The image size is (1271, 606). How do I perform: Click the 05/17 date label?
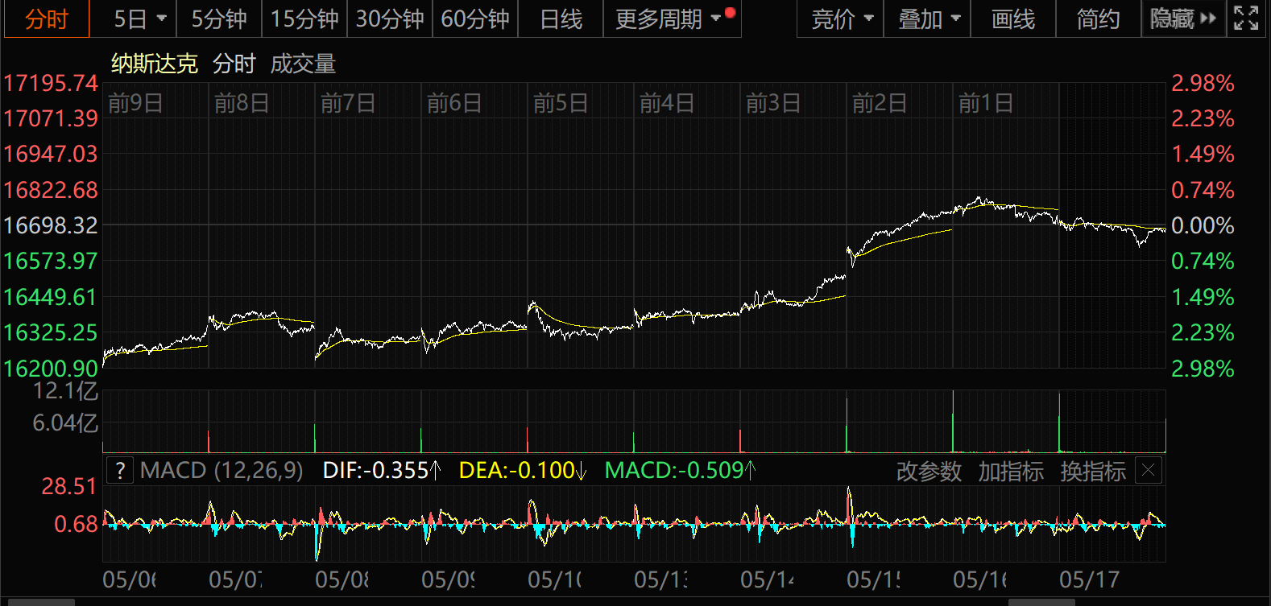1089,579
